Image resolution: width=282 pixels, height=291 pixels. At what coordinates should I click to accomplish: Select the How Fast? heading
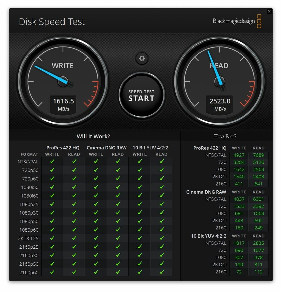point(225,136)
